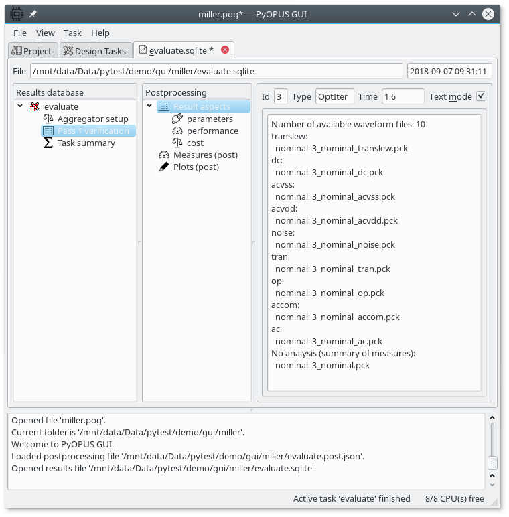Collapse the evaluate tree node

[x=20, y=106]
